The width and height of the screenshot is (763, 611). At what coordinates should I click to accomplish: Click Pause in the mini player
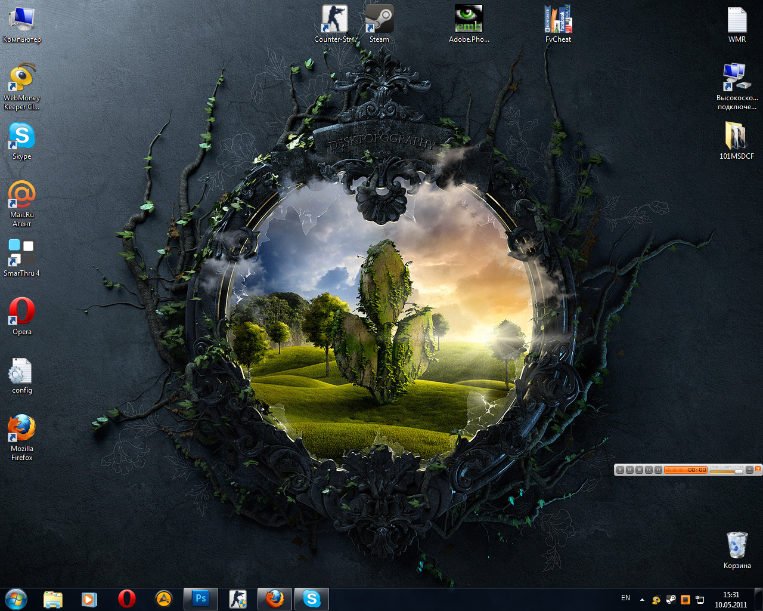click(x=629, y=470)
